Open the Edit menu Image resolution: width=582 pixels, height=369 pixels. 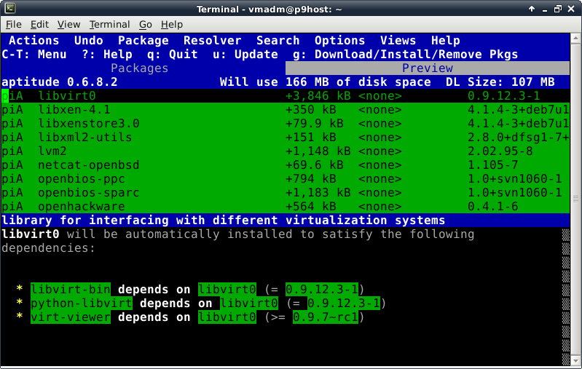click(x=39, y=25)
